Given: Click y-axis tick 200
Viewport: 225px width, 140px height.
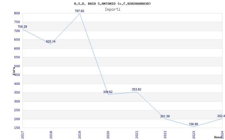Looking at the screenshot, I should coord(17,119).
